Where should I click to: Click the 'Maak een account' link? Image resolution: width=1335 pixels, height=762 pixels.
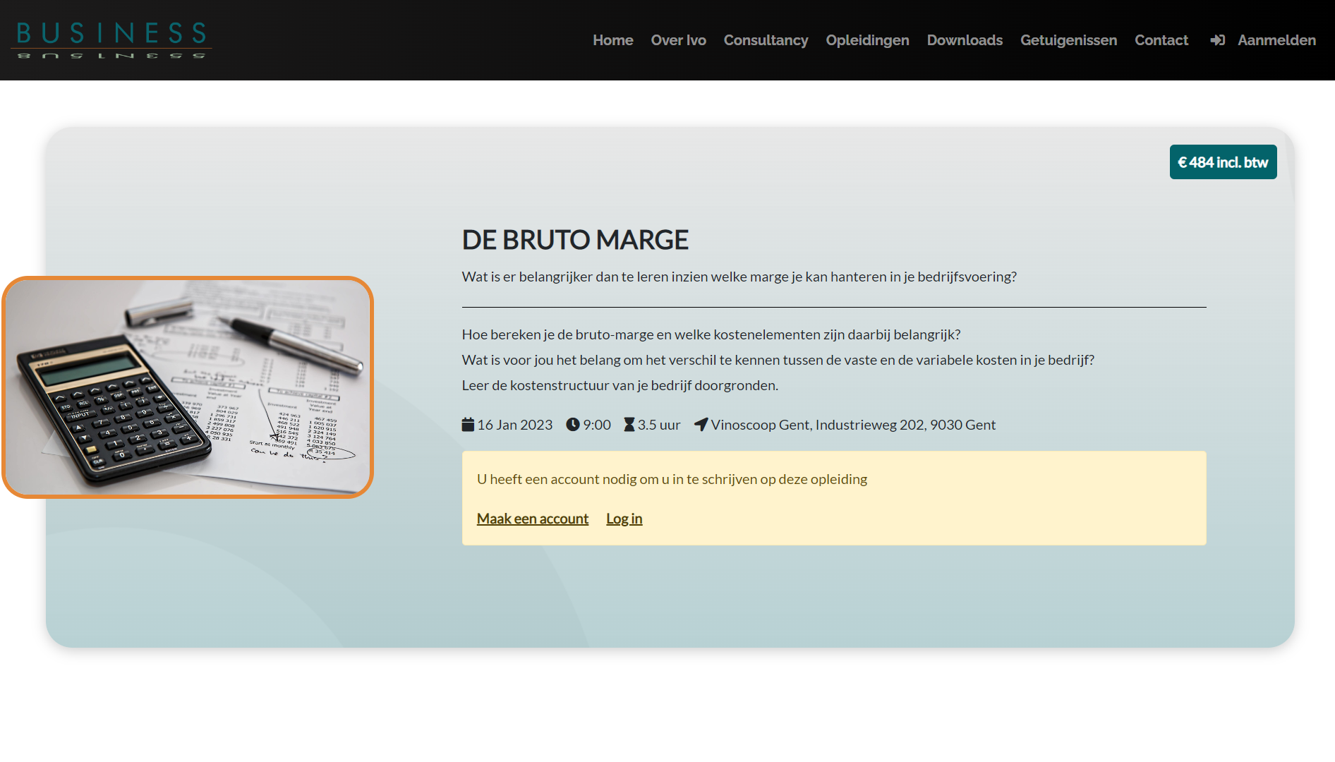(532, 519)
